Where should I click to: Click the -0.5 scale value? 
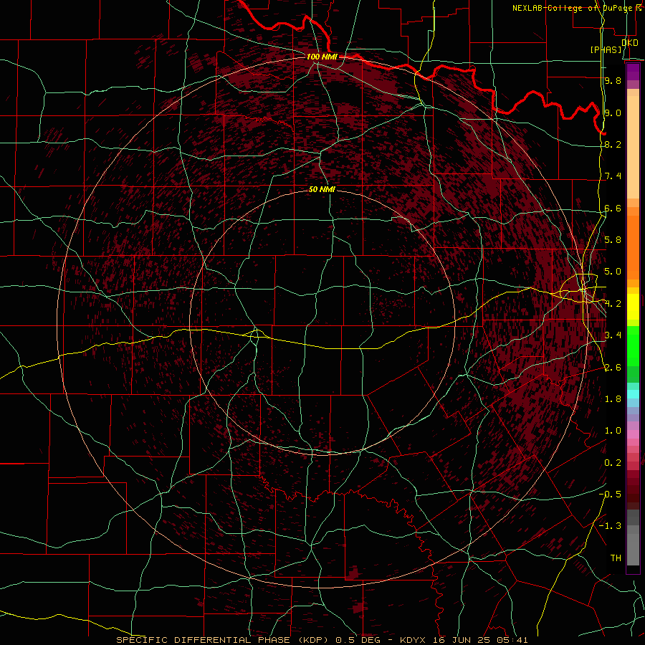[x=610, y=494]
